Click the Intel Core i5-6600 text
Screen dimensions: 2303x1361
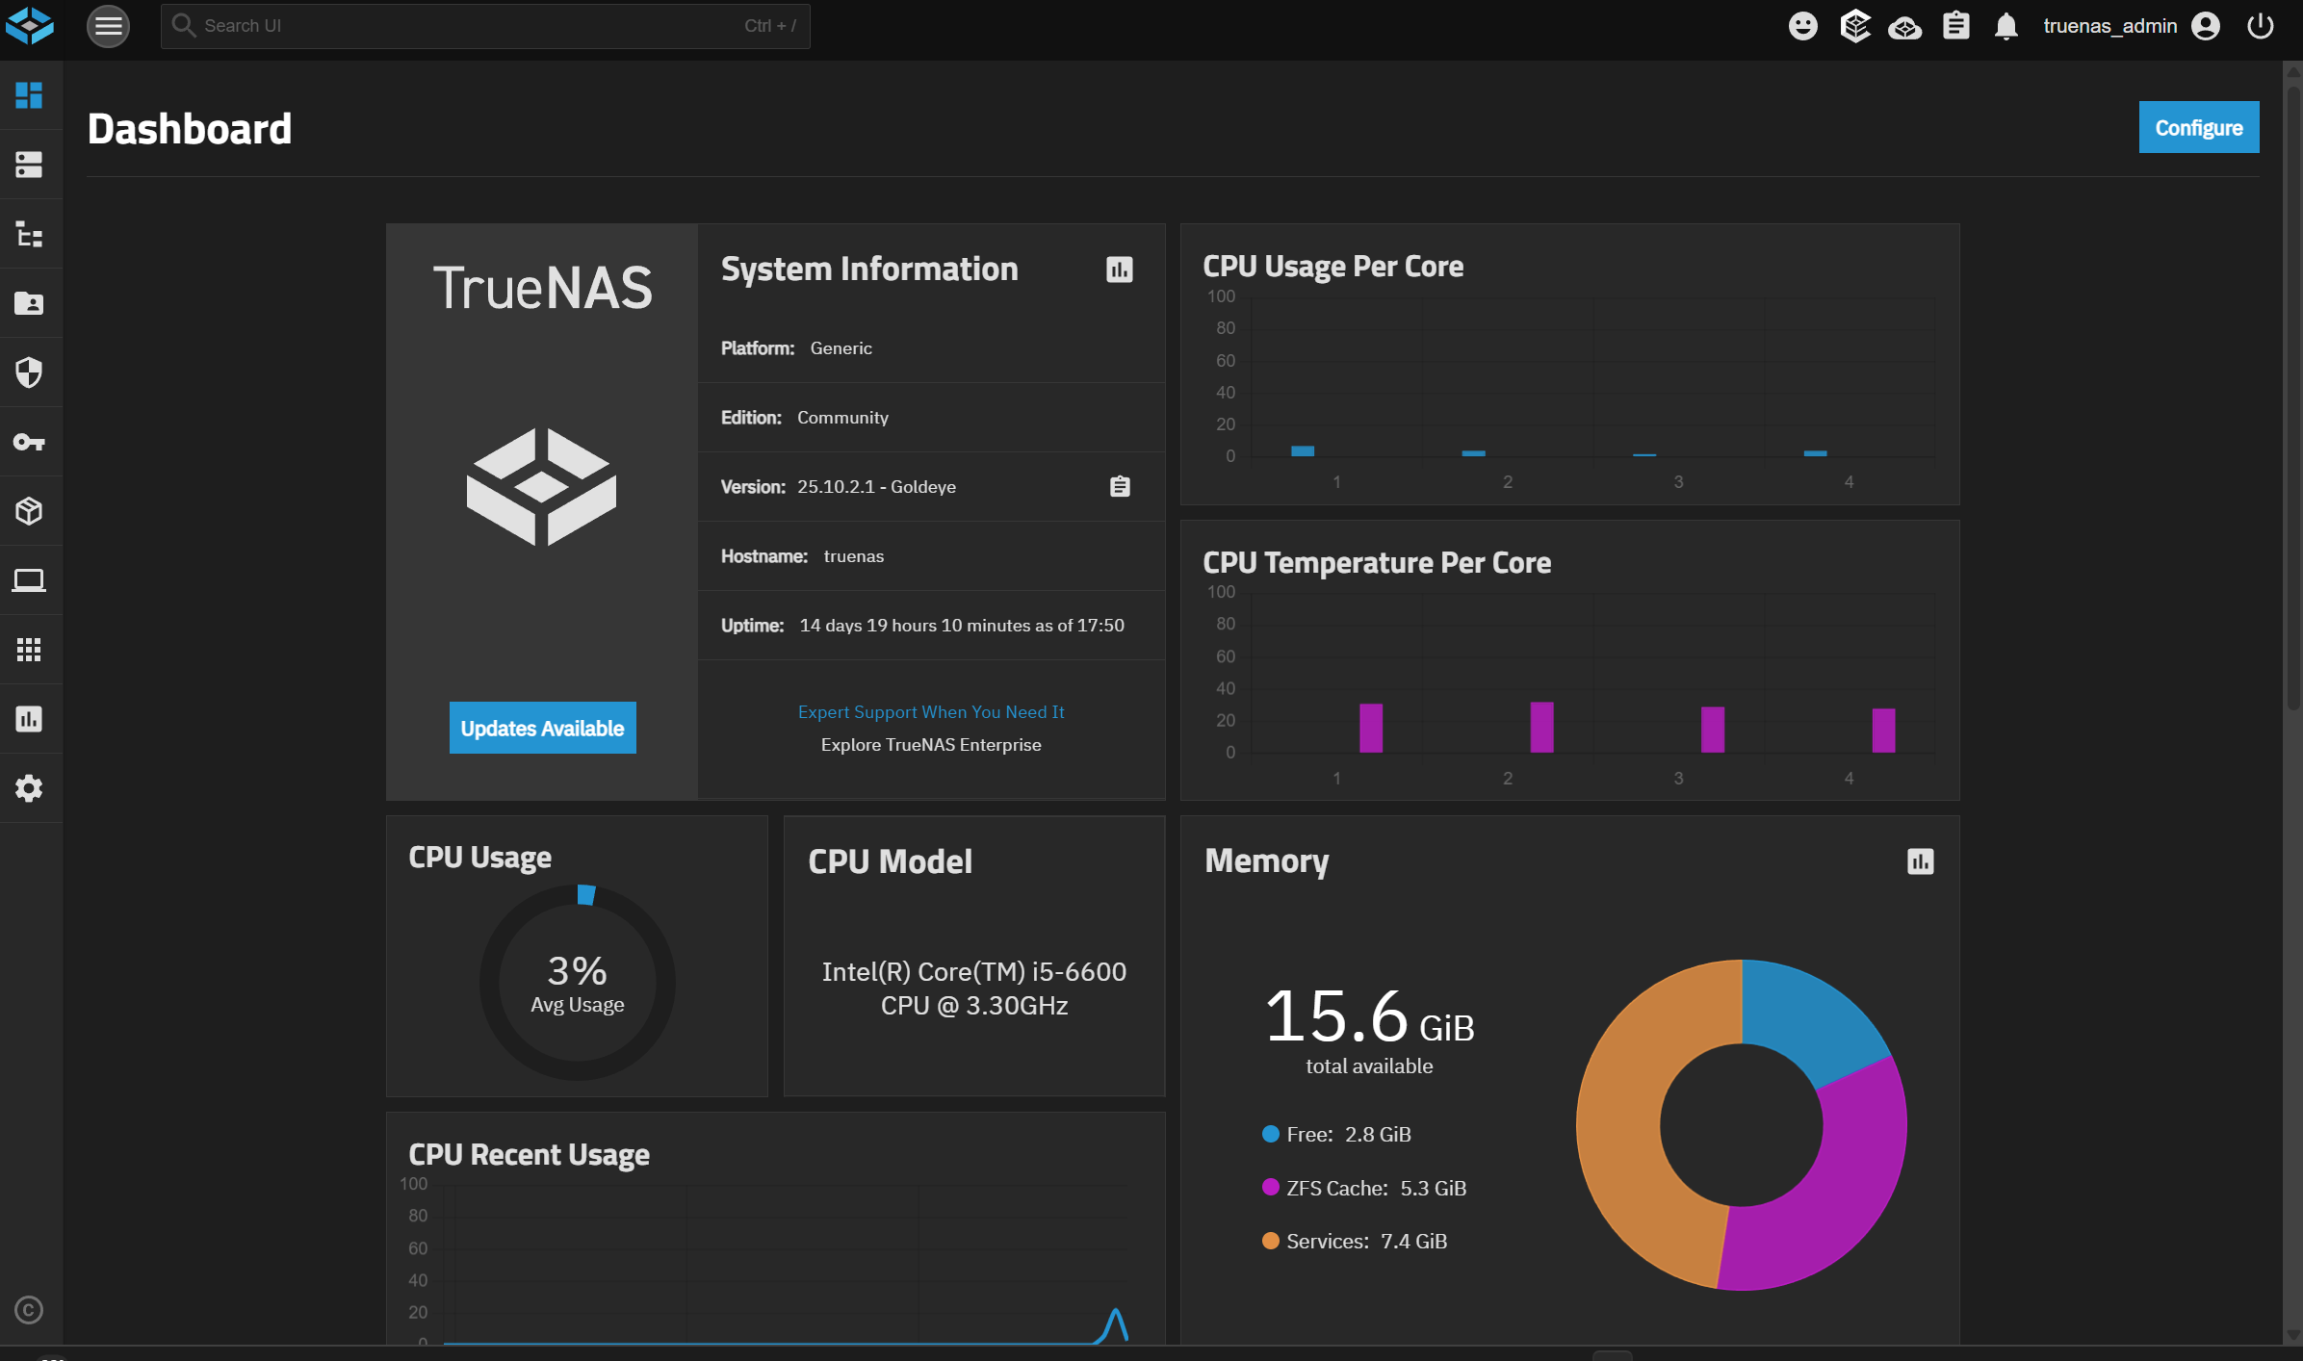click(x=974, y=989)
